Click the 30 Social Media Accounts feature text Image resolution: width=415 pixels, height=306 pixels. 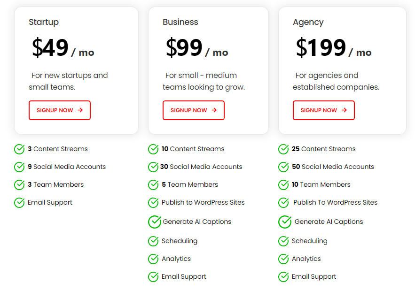click(201, 167)
